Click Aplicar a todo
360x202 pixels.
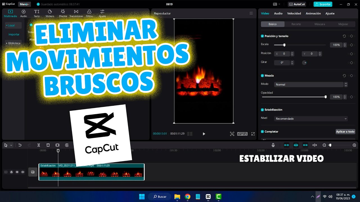pyautogui.click(x=345, y=132)
